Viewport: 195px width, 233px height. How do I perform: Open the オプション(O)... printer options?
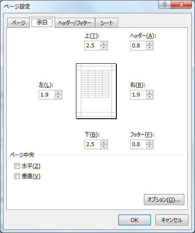(164, 200)
